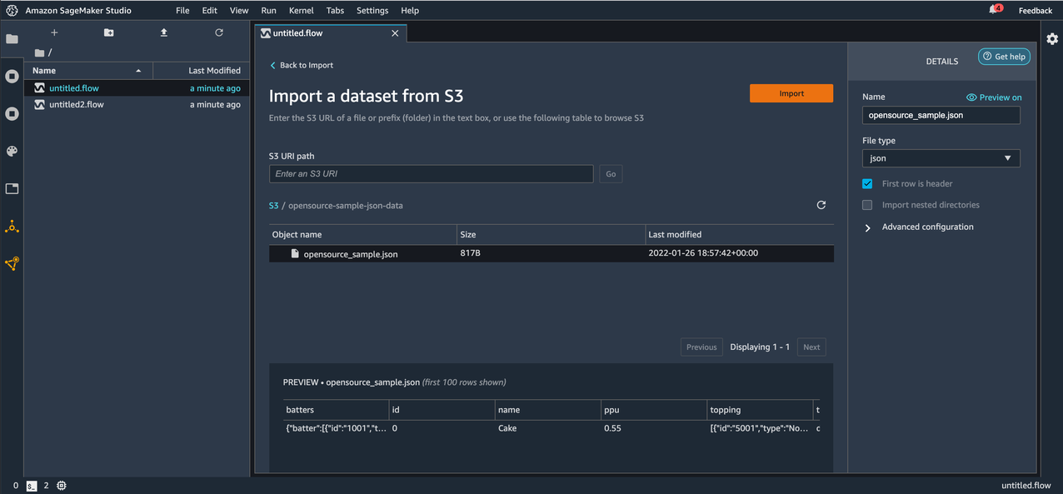Click the Next pagination button
1063x494 pixels.
point(811,347)
